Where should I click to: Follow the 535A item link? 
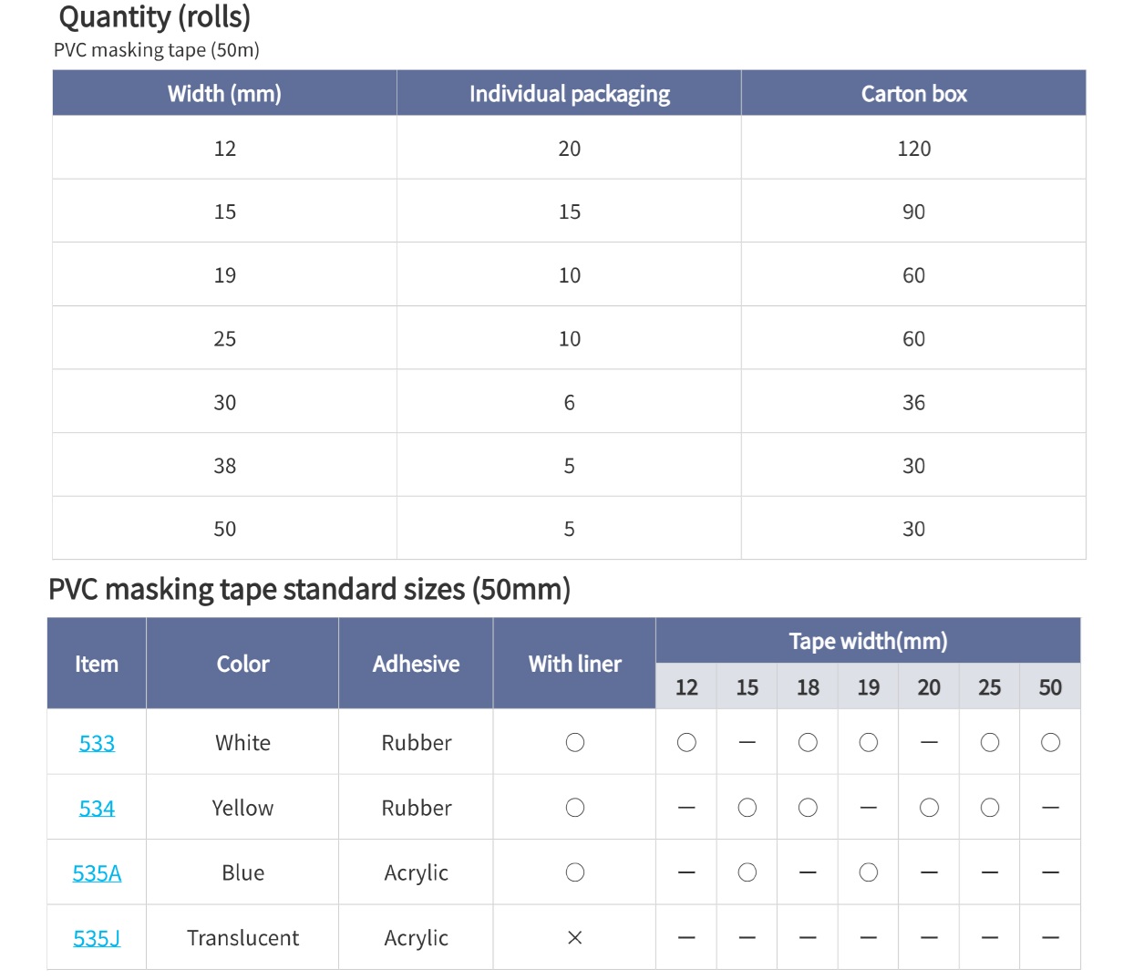97,873
